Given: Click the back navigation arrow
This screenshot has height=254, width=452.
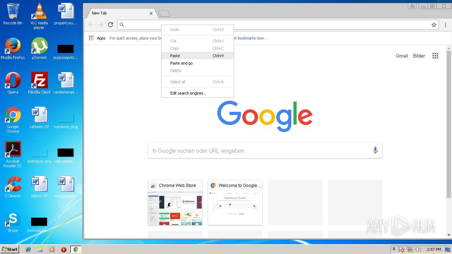Looking at the screenshot, I should click(91, 25).
